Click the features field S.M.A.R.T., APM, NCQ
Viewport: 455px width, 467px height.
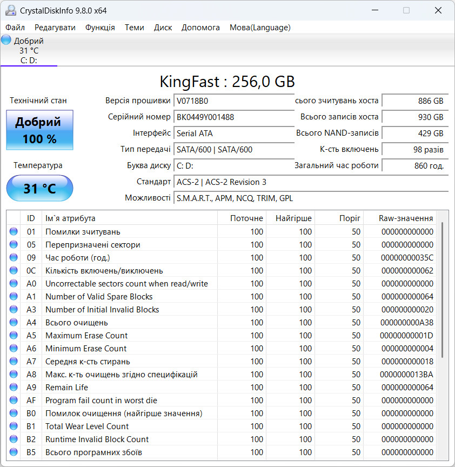[311, 198]
